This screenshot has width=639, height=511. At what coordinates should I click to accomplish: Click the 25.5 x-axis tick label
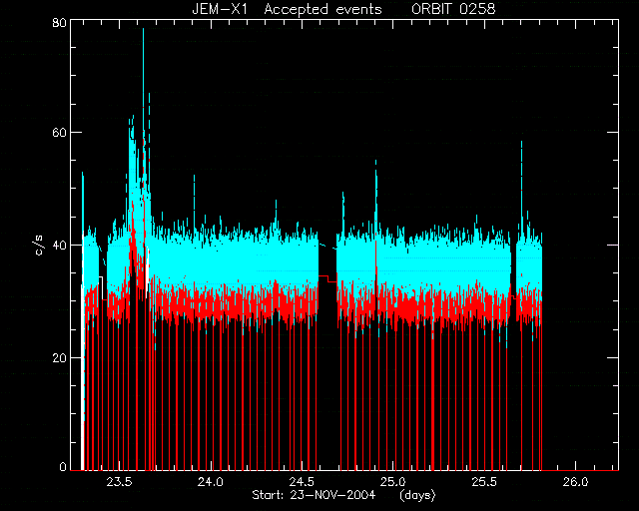tap(484, 482)
